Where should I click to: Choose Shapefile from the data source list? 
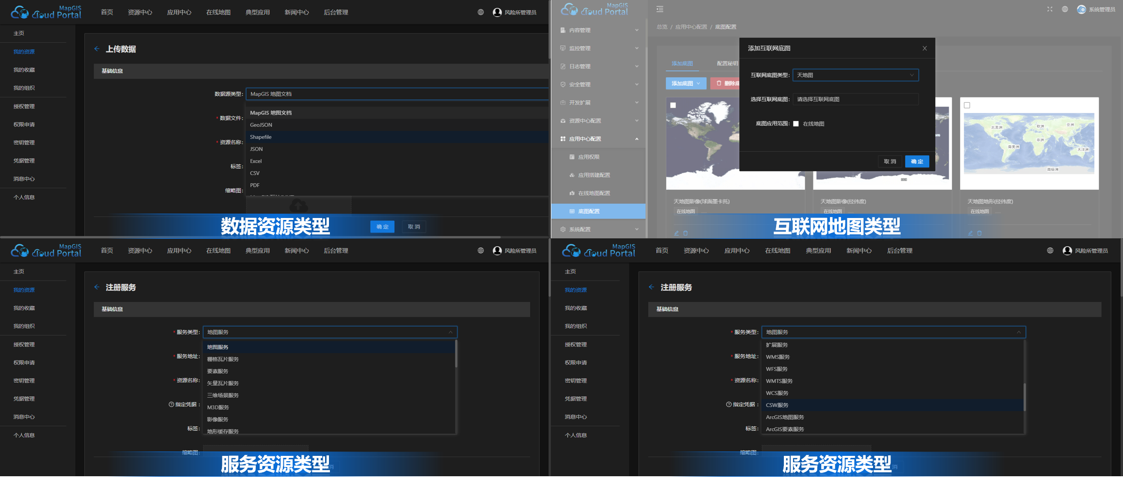coord(397,137)
